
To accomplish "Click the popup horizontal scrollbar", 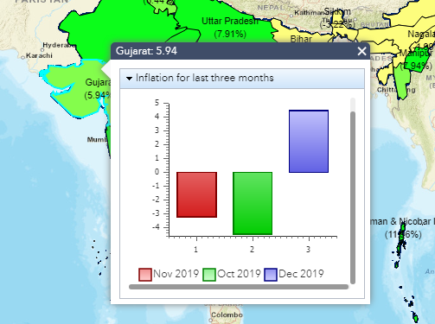I will coord(239,287).
